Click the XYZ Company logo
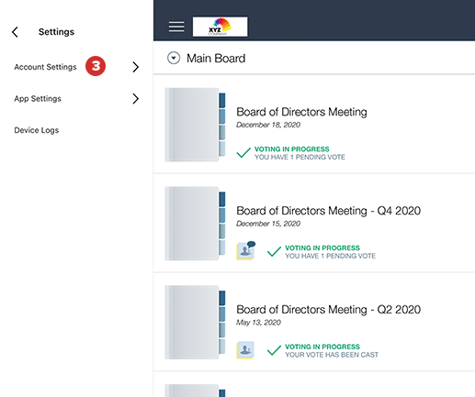This screenshot has width=475, height=397. [220, 27]
